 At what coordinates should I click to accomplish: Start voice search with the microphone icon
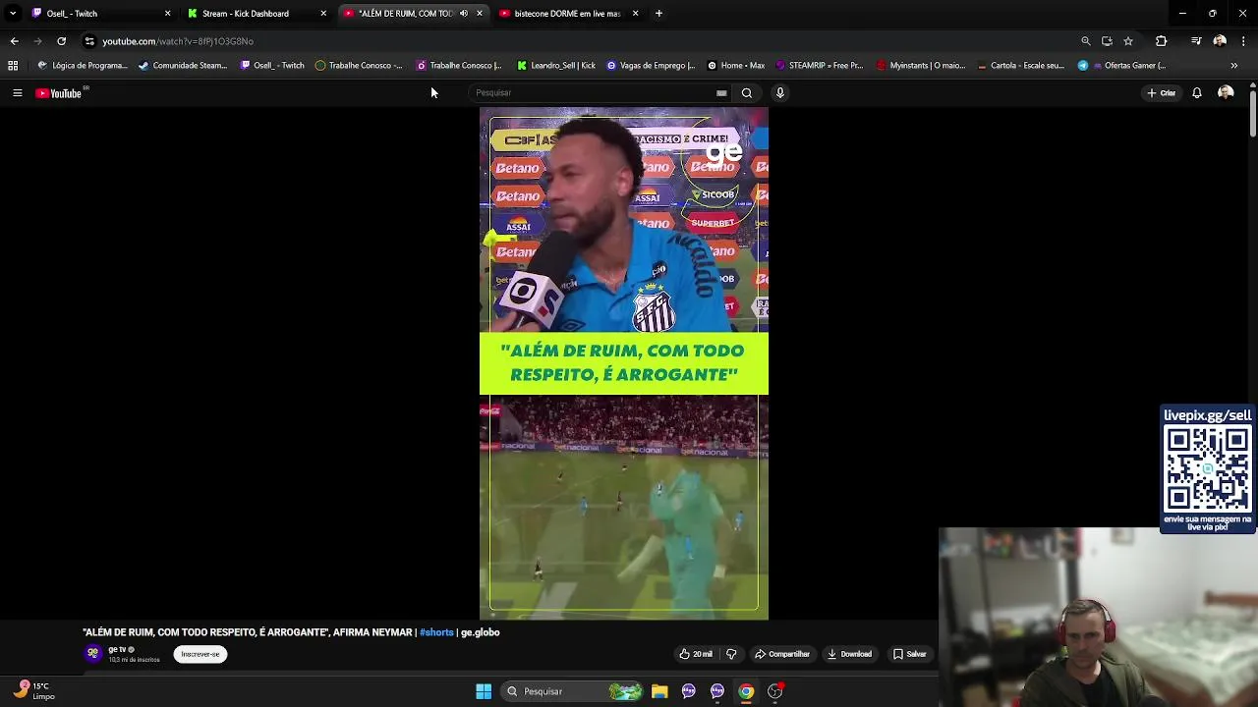780,93
